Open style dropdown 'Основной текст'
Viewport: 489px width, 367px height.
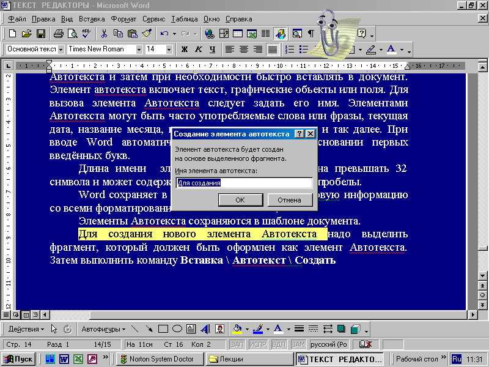click(61, 50)
